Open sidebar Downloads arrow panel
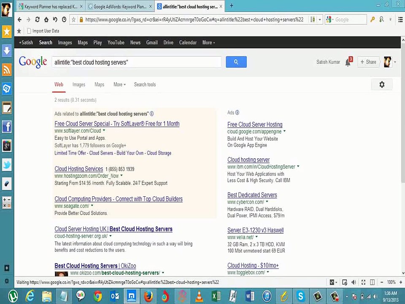The image size is (405, 304). coord(7,51)
